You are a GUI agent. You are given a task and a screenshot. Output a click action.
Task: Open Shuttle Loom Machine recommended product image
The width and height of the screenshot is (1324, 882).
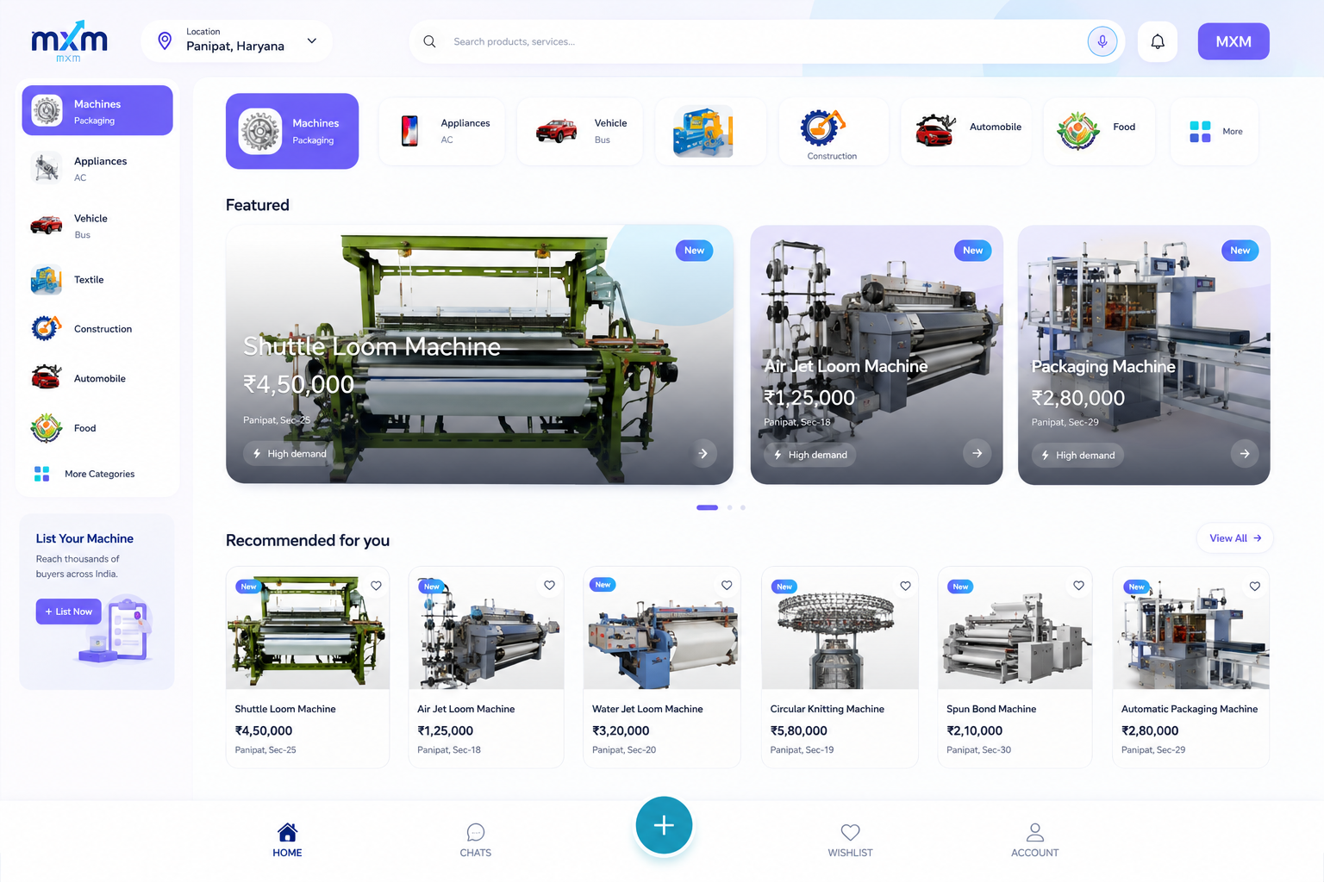coord(308,628)
